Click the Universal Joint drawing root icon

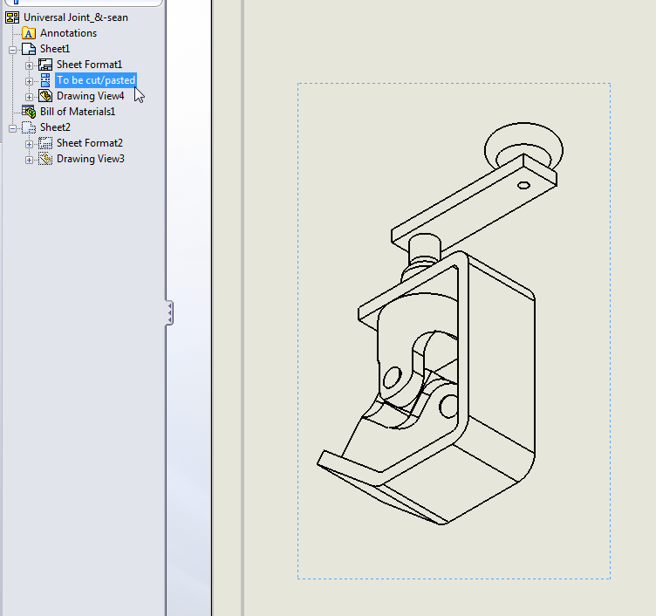(x=12, y=17)
